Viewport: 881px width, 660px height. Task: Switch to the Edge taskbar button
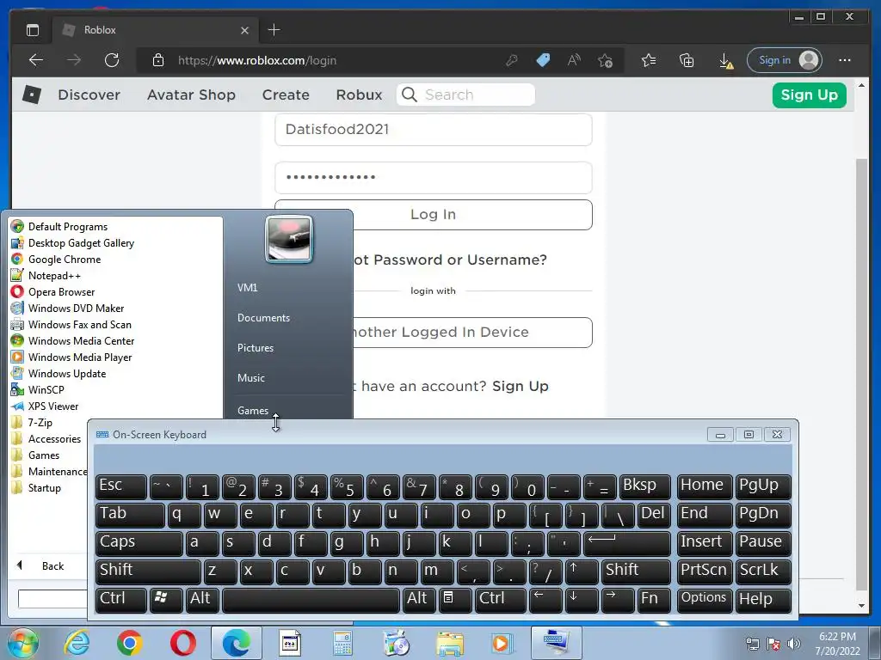point(236,643)
